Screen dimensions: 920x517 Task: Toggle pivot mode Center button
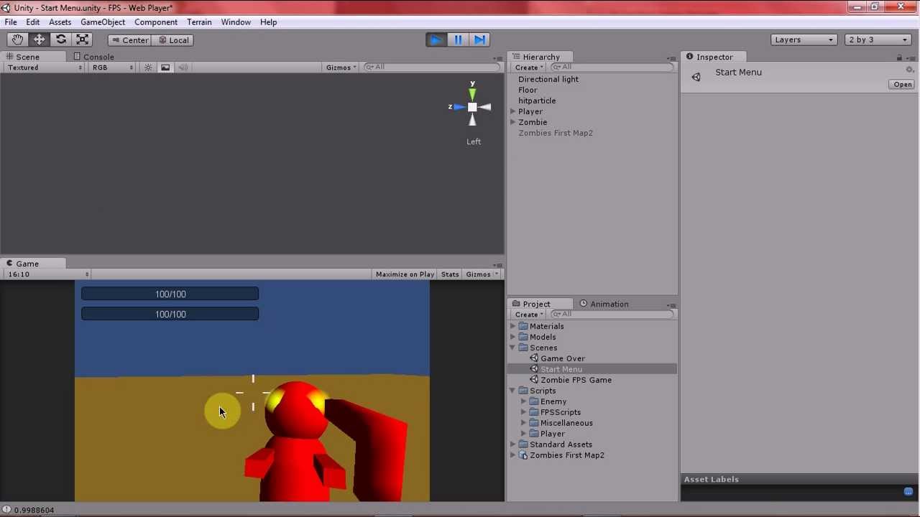click(x=129, y=40)
